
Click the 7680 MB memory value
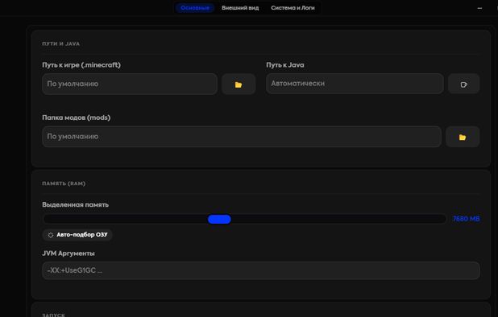466,219
